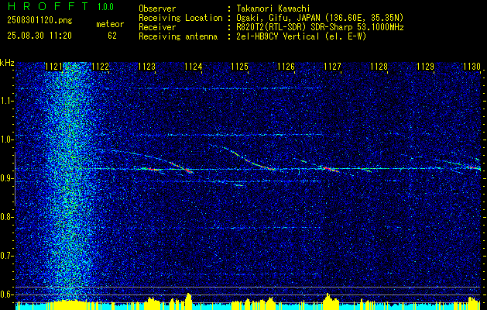Image resolution: width=487 pixels, height=310 pixels.
Task: Click the version number 1.0.0
Action: pyautogui.click(x=105, y=7)
